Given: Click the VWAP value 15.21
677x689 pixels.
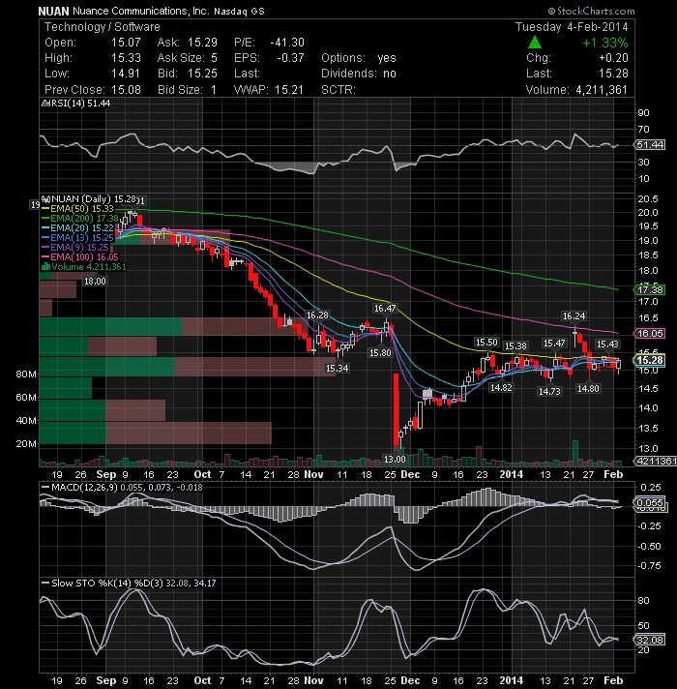Looking at the screenshot, I should pyautogui.click(x=289, y=90).
